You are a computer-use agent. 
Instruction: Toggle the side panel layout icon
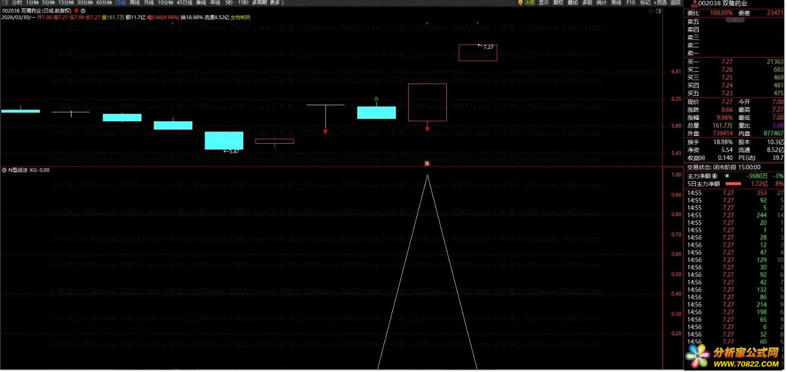pos(659,11)
